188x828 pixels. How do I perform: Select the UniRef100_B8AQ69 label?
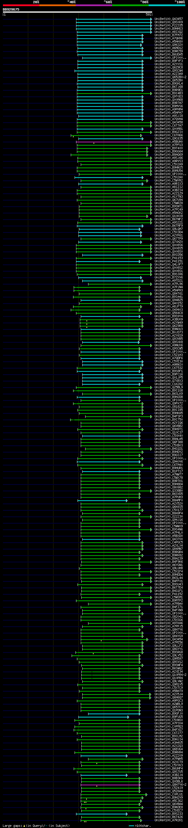[169, 154]
